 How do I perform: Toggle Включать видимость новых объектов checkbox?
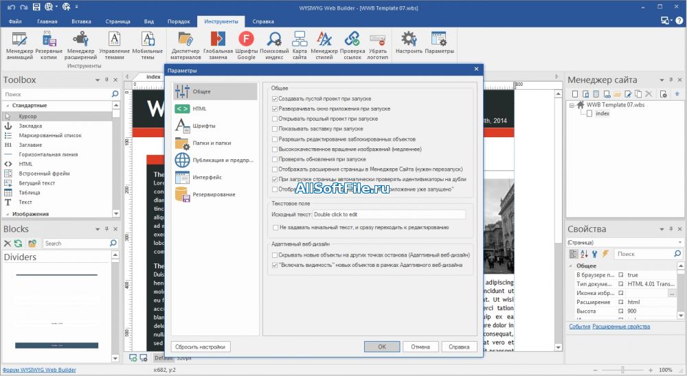(275, 266)
